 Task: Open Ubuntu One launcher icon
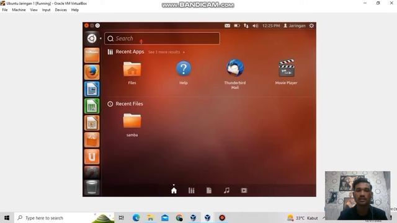click(92, 157)
